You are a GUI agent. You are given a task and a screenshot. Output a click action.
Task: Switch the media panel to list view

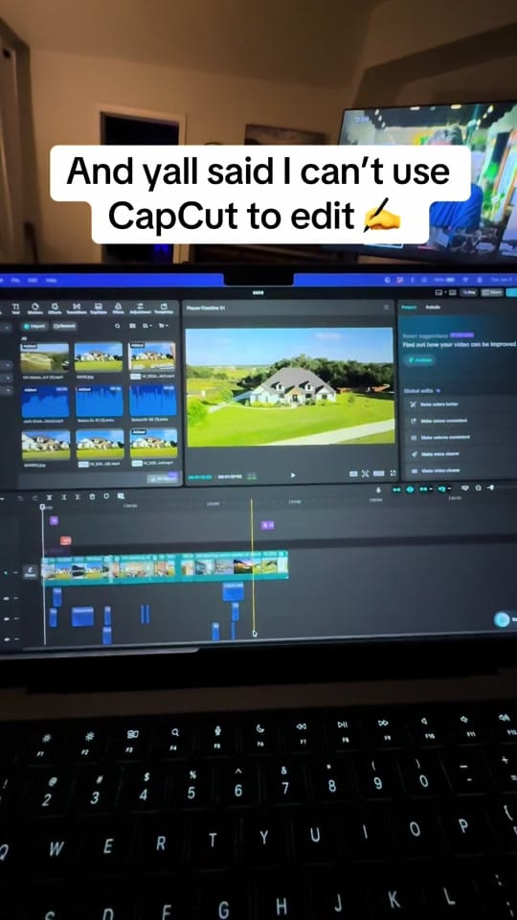click(134, 326)
